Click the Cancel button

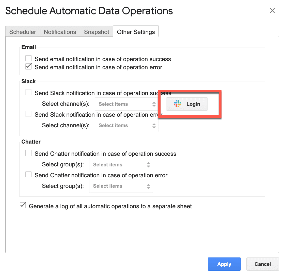(263, 264)
